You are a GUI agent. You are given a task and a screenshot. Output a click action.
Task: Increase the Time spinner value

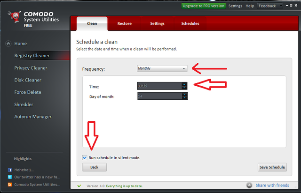(x=184, y=84)
